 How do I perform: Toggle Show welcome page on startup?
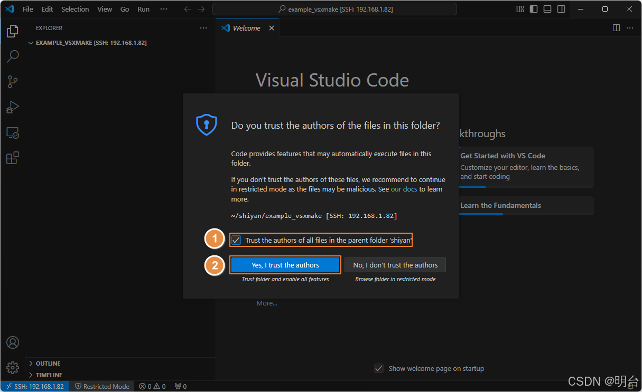point(379,368)
